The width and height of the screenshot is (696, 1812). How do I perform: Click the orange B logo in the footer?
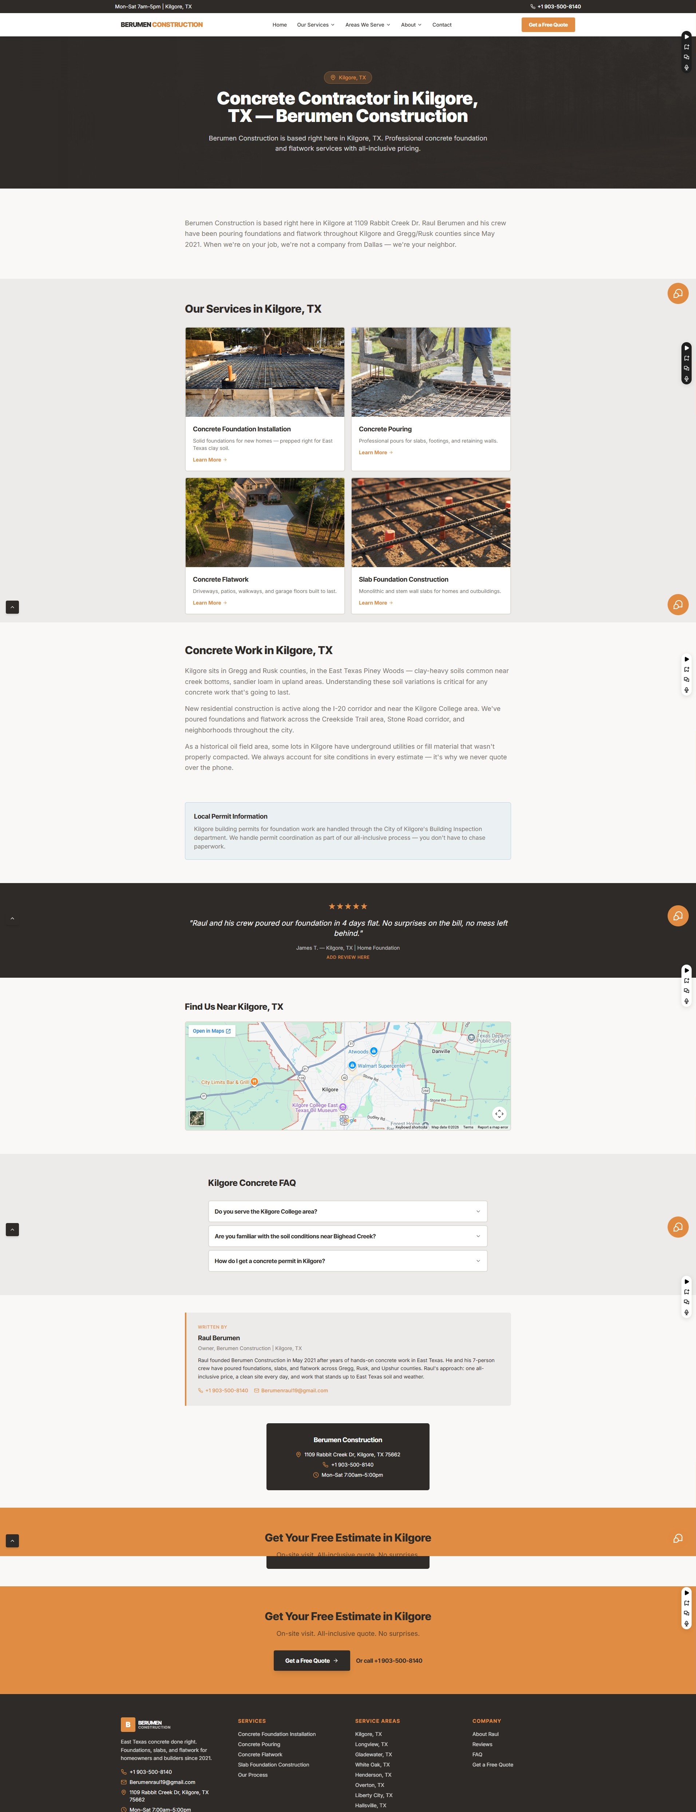pyautogui.click(x=127, y=1724)
